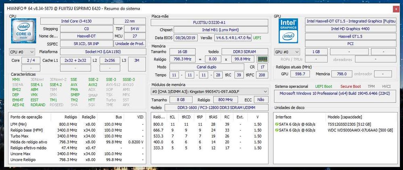The width and height of the screenshot is (403, 170).
Task: Click the 22 nm process field
Action: (x=130, y=21)
